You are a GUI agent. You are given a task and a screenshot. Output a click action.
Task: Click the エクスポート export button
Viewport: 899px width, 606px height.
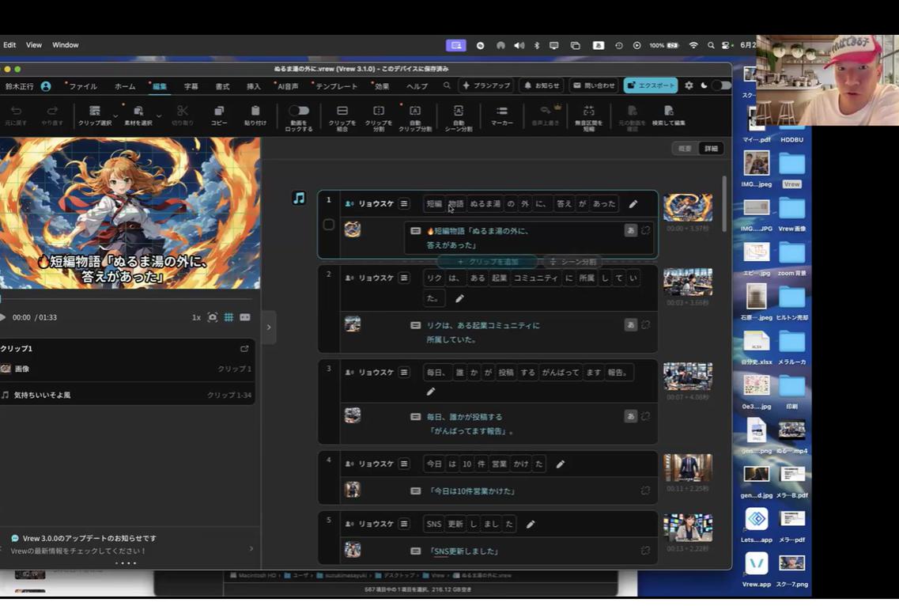(x=651, y=85)
